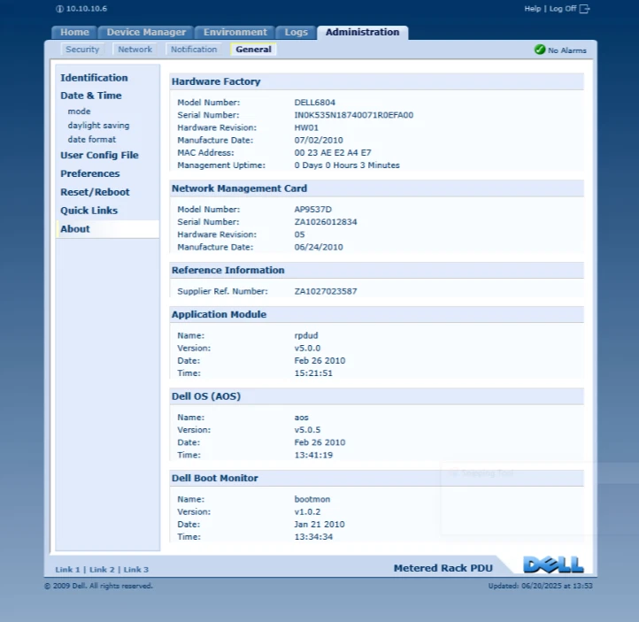Open the Environment tab

click(235, 32)
